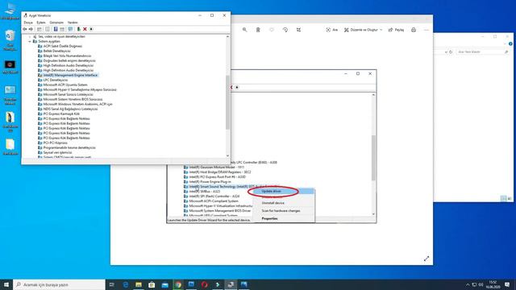Click the rotate icon in Photos toolbar
Viewport: 516px width, 290px height.
point(285,30)
